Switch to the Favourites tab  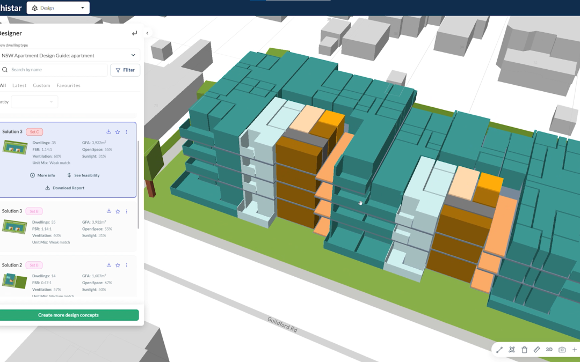pyautogui.click(x=68, y=85)
